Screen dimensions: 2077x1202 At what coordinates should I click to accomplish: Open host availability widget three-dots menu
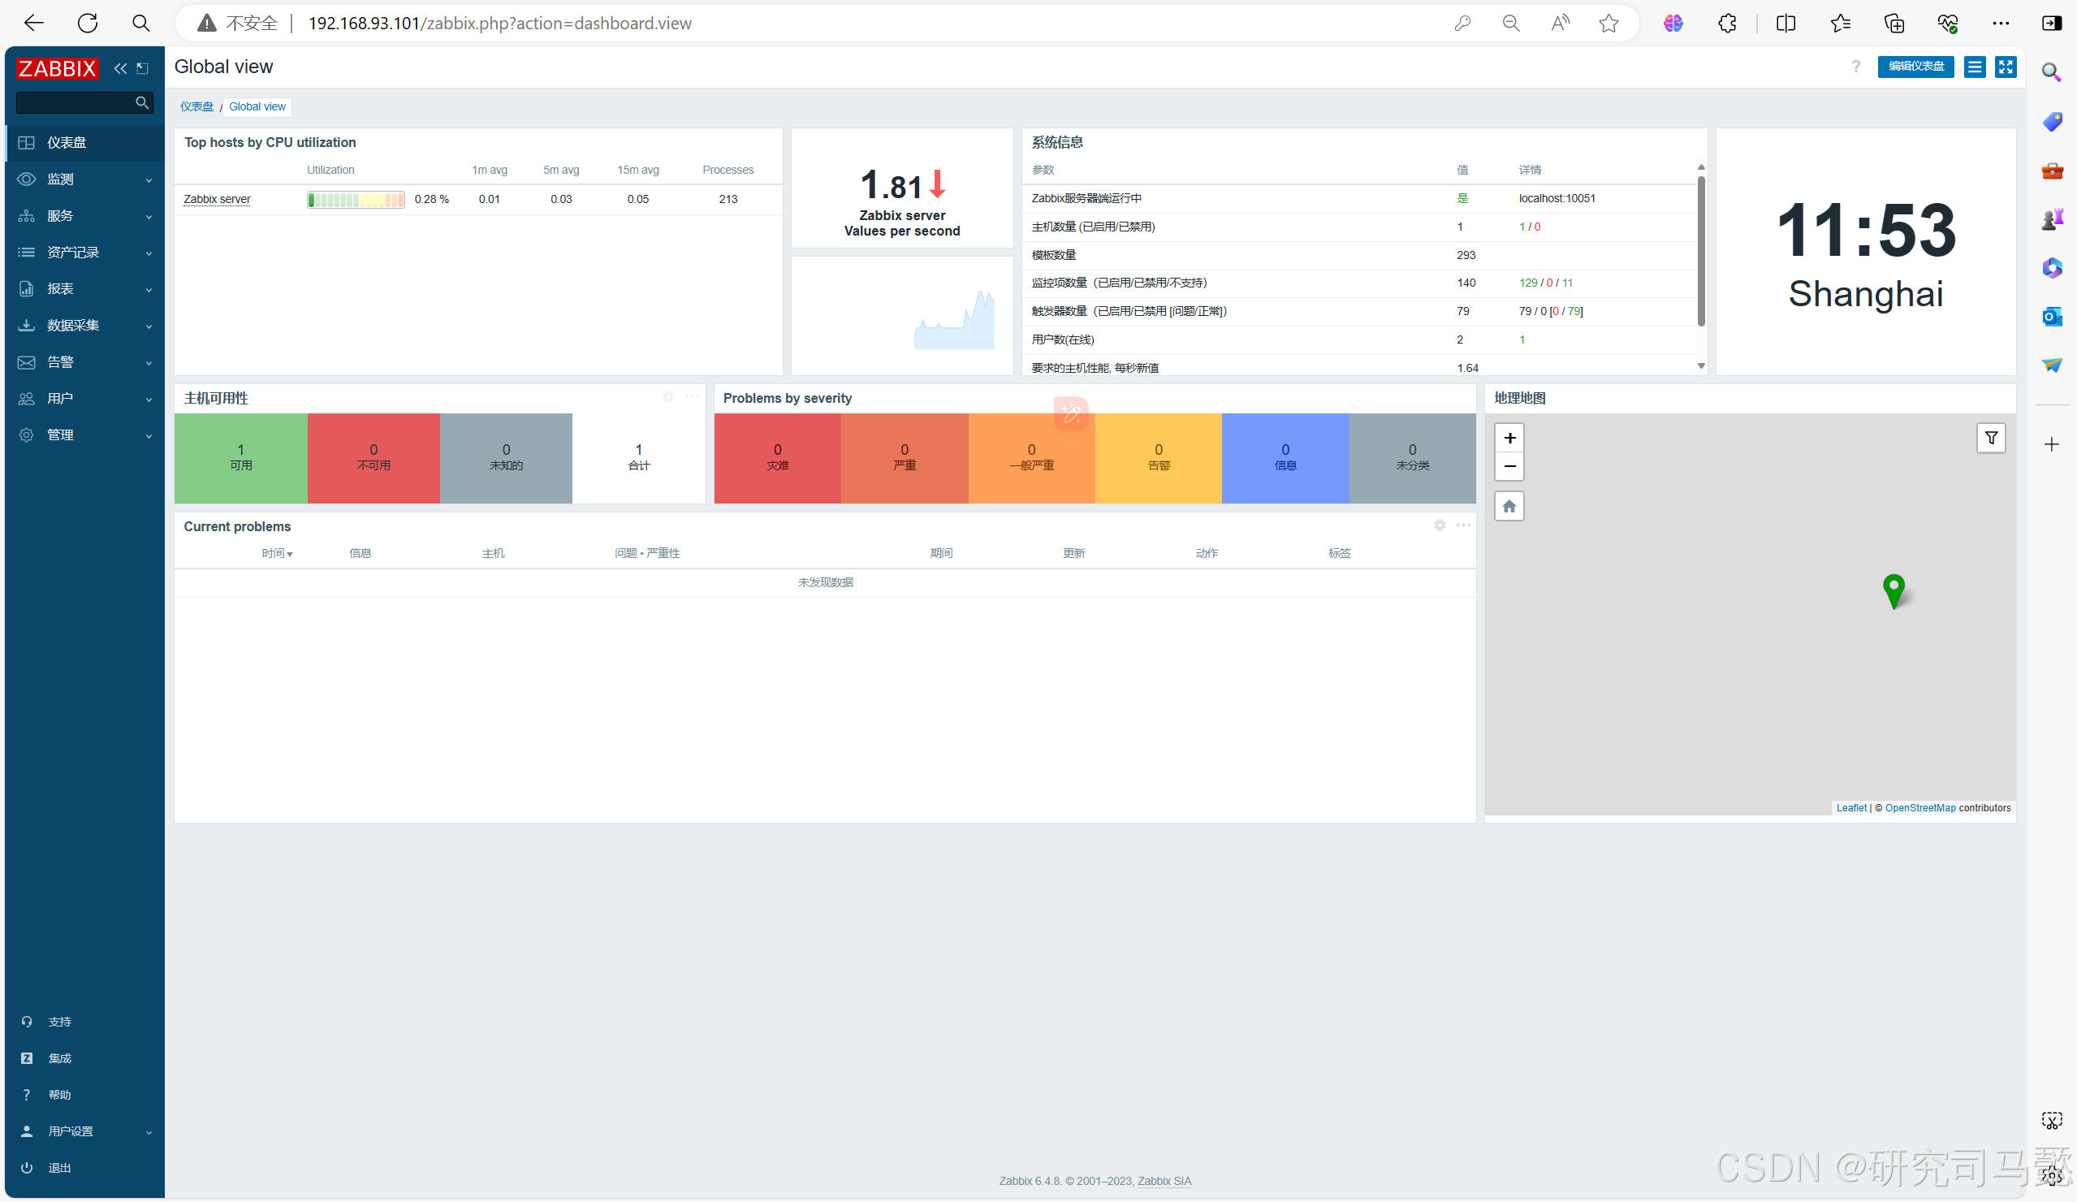point(693,397)
